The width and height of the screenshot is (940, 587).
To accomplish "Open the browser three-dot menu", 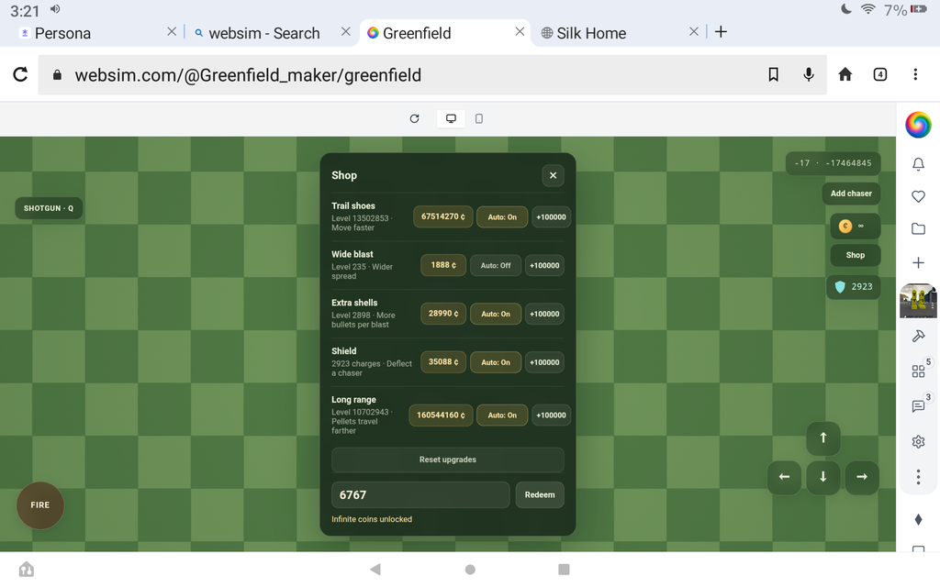I will click(x=915, y=74).
